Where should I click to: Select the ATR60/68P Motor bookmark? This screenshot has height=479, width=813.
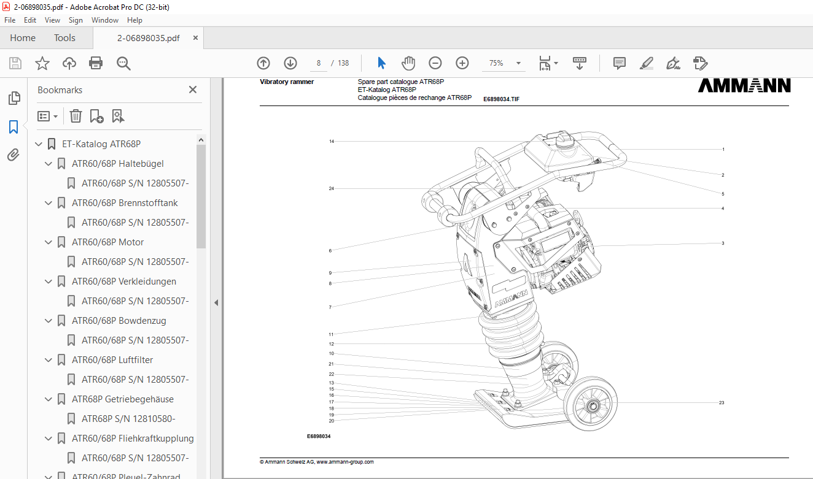pos(108,242)
